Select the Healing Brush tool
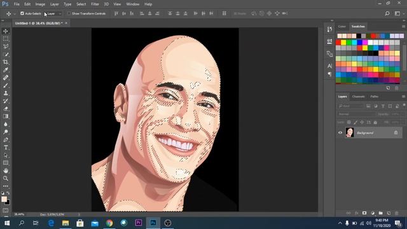Viewport: 407px width, 229px height. (x=6, y=78)
